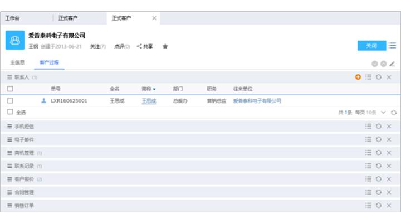This screenshot has width=401, height=223.
Task: Close the 手机短信 section panel
Action: [389, 127]
